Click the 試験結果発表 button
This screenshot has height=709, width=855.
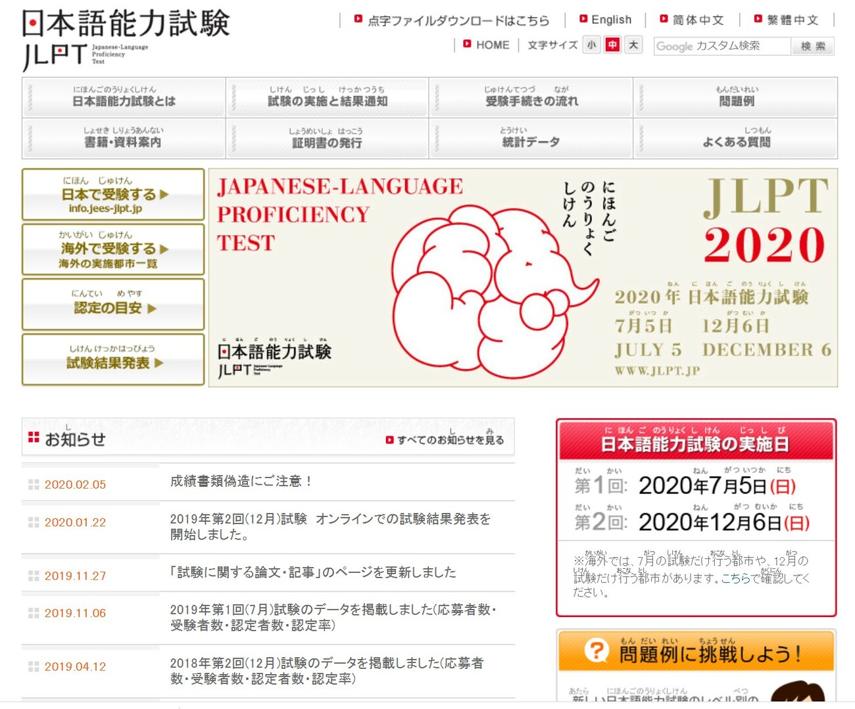tap(113, 359)
